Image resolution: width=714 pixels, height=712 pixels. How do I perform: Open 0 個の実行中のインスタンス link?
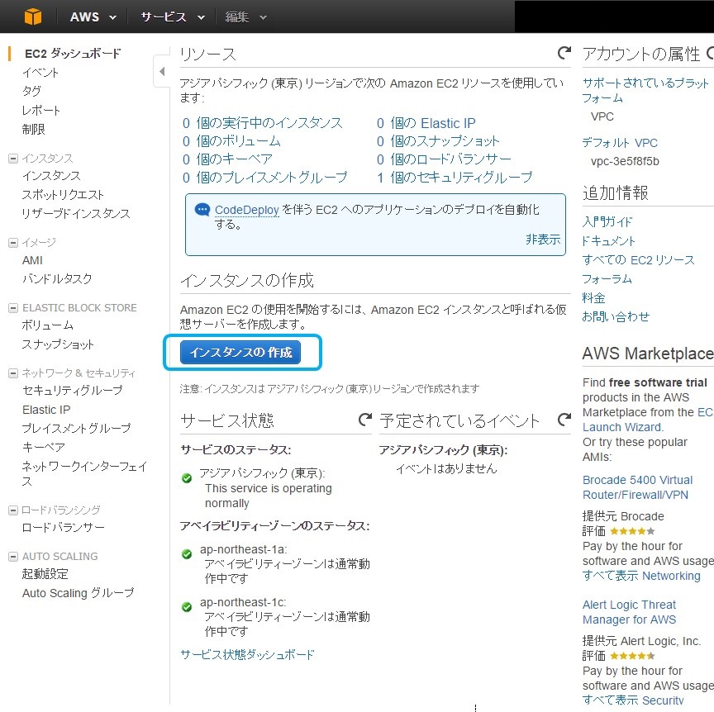[x=262, y=123]
